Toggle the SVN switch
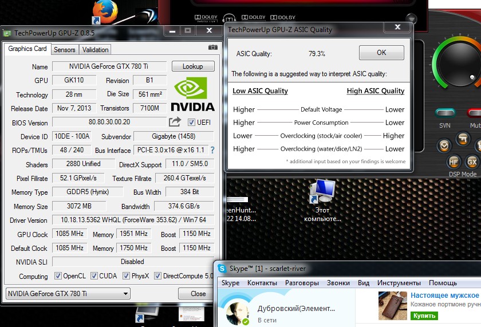This screenshot has width=481, height=327. click(445, 113)
